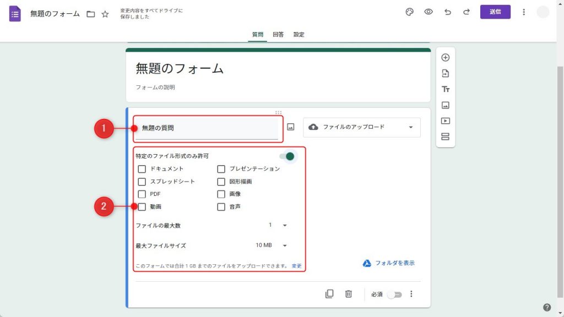Image resolution: width=564 pixels, height=317 pixels.
Task: Check the PDF checkbox
Action: click(142, 194)
